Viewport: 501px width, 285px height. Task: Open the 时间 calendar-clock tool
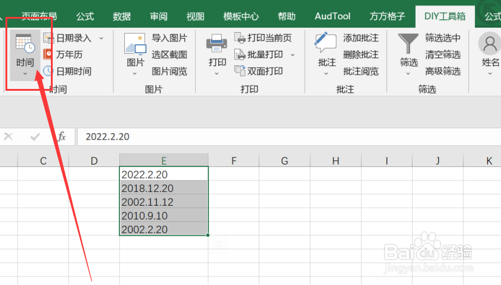(x=25, y=44)
